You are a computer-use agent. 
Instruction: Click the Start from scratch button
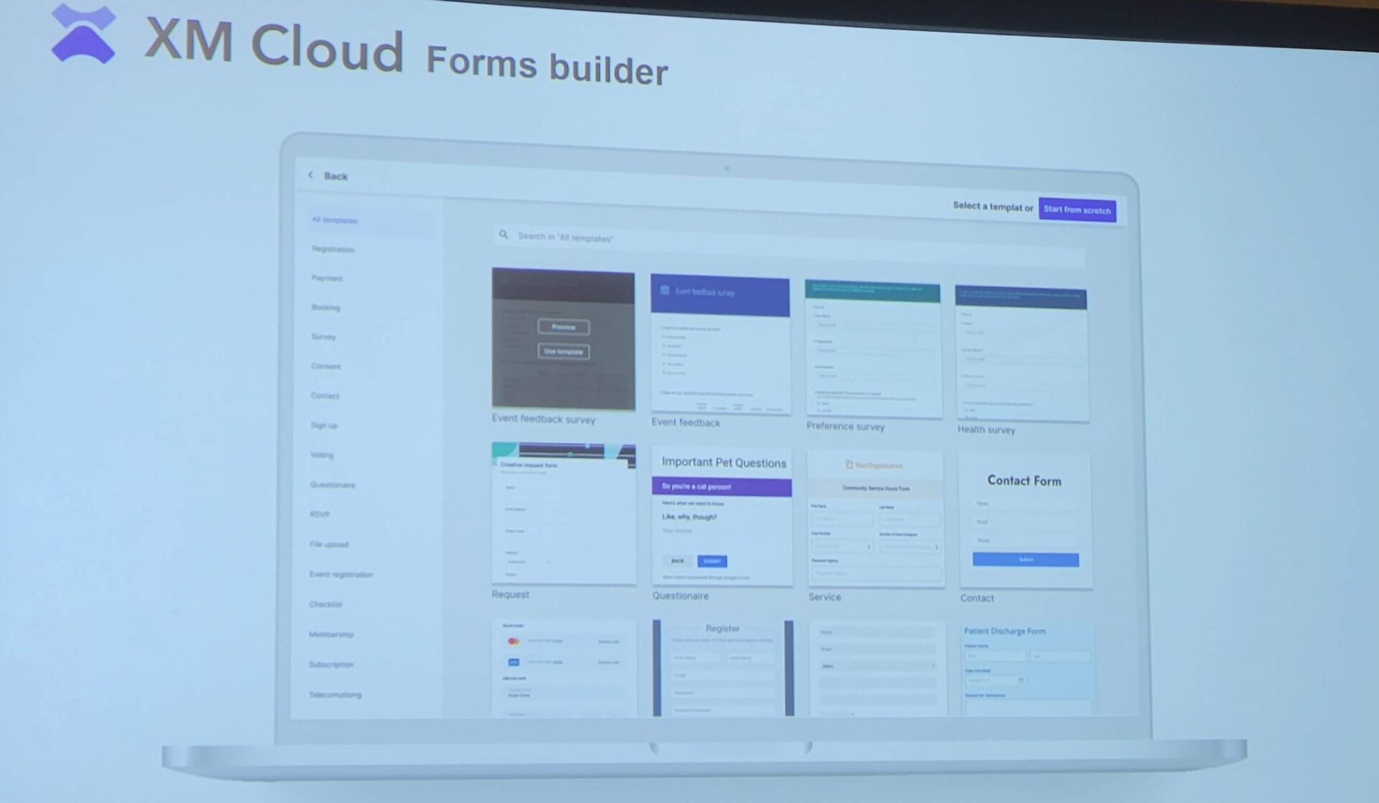pos(1077,210)
